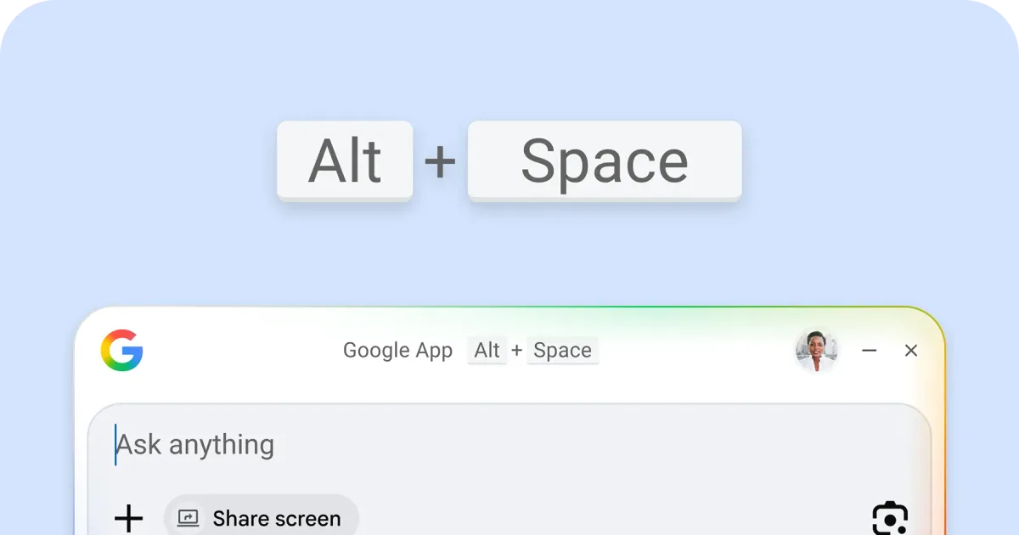Click the small plus between shortcut chips
Viewport: 1019px width, 535px height.
click(516, 351)
